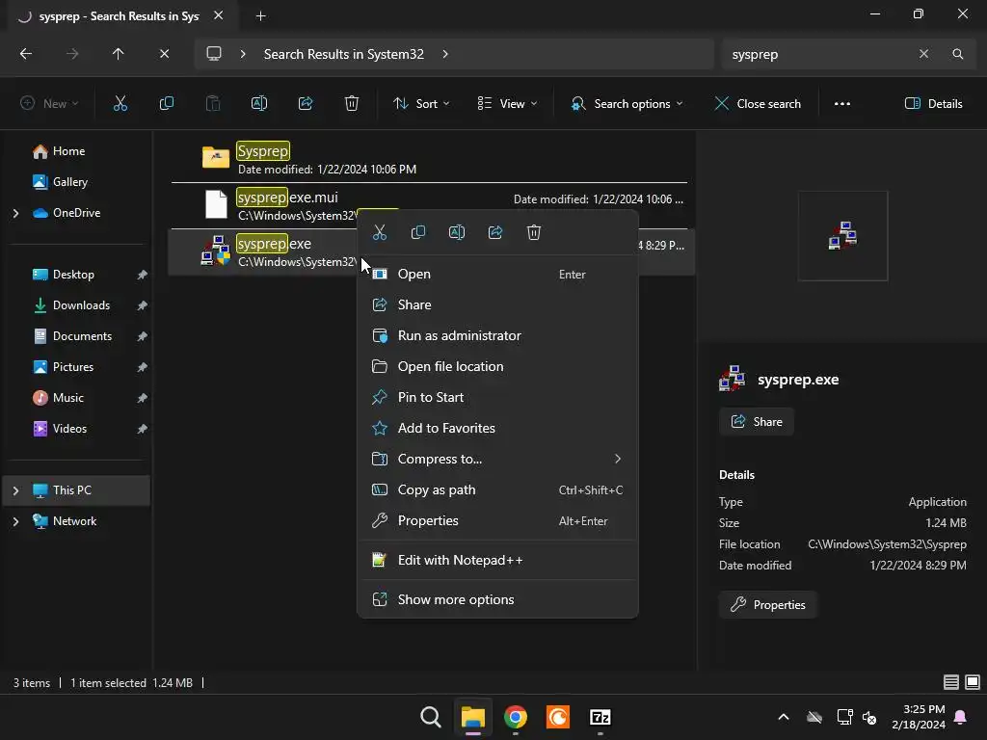Open Gallery in the navigation pane
The width and height of the screenshot is (987, 740).
[69, 182]
